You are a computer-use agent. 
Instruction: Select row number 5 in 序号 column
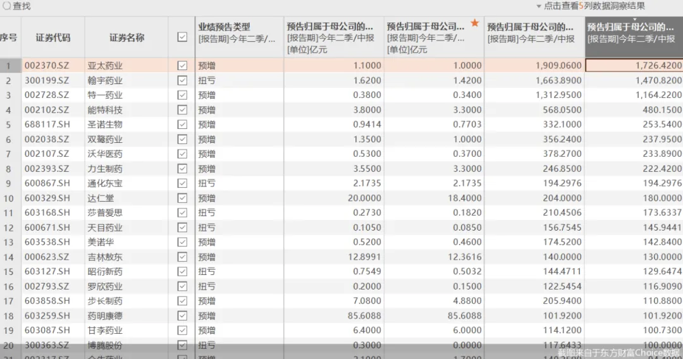pyautogui.click(x=9, y=125)
